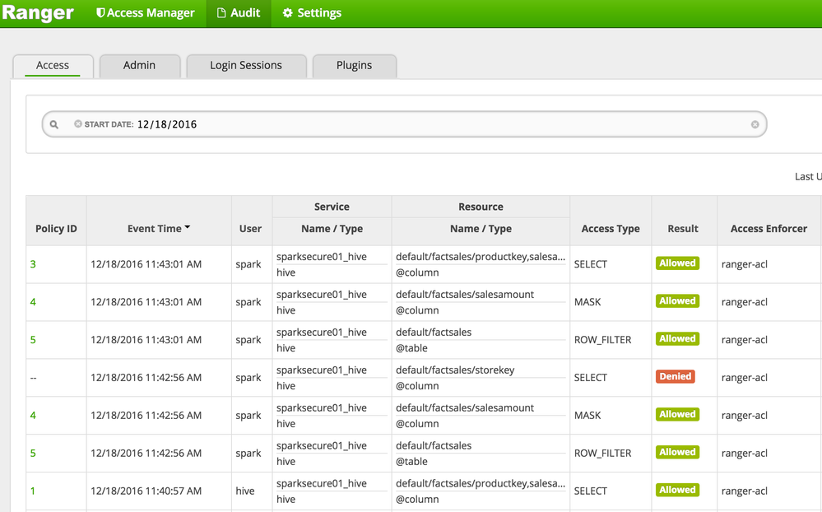Viewport: 822px width, 512px height.
Task: Click the default/factsales/storekey resource cell
Action: 455,370
